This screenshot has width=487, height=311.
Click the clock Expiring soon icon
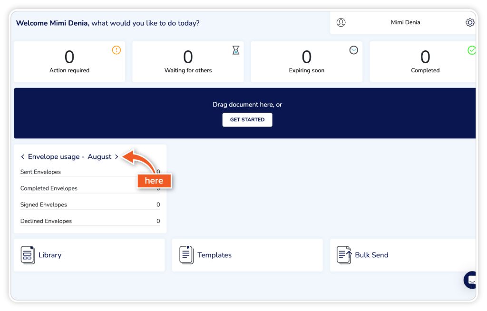[x=353, y=50]
